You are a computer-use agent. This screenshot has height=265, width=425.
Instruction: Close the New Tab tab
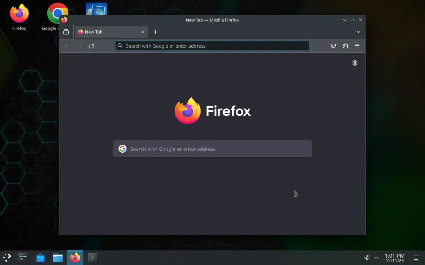[x=143, y=32]
